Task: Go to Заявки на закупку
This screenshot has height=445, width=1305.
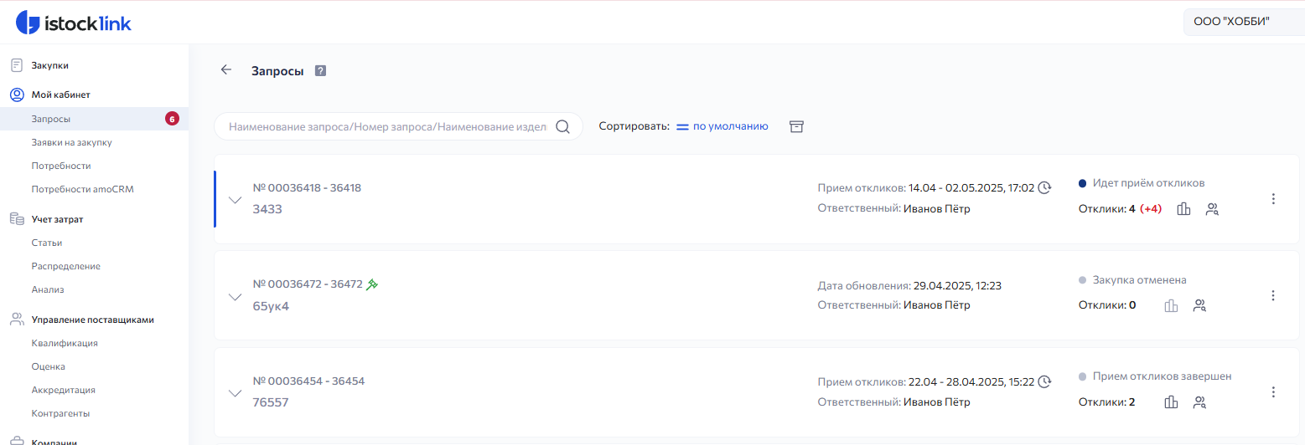Action: point(71,142)
